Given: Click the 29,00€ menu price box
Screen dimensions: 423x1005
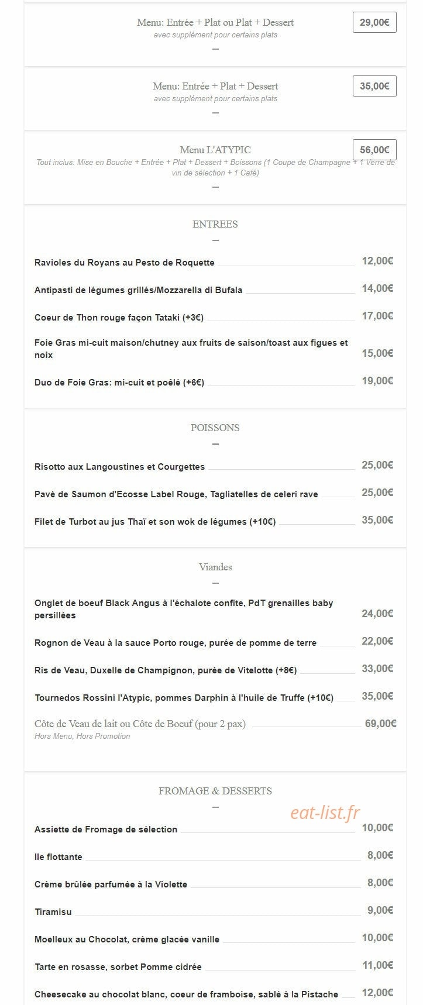Looking at the screenshot, I should click(374, 22).
